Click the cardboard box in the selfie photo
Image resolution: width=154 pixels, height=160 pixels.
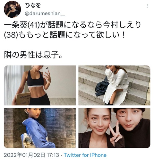(x=23, y=99)
